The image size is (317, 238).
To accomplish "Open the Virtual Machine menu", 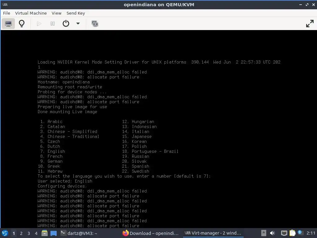I will pyautogui.click(x=31, y=13).
